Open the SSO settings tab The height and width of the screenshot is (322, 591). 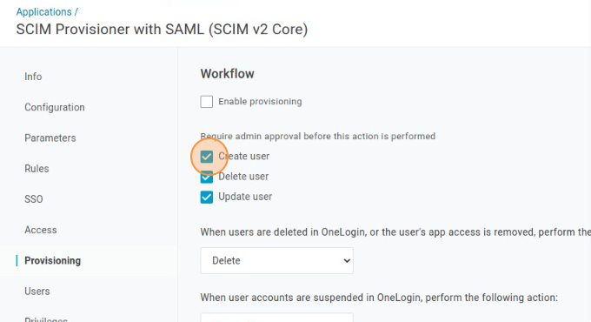[x=34, y=199]
